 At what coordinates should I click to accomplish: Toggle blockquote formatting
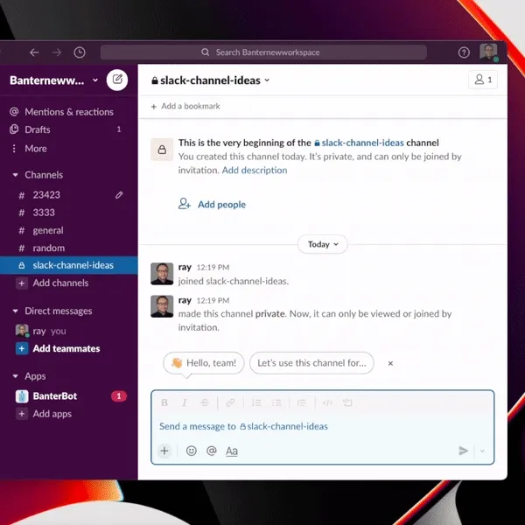pos(302,402)
